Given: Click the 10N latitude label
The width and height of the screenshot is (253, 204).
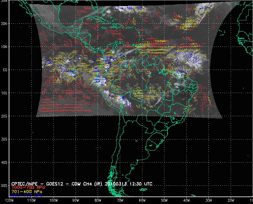Looking at the screenshot, I should (x=4, y=47).
